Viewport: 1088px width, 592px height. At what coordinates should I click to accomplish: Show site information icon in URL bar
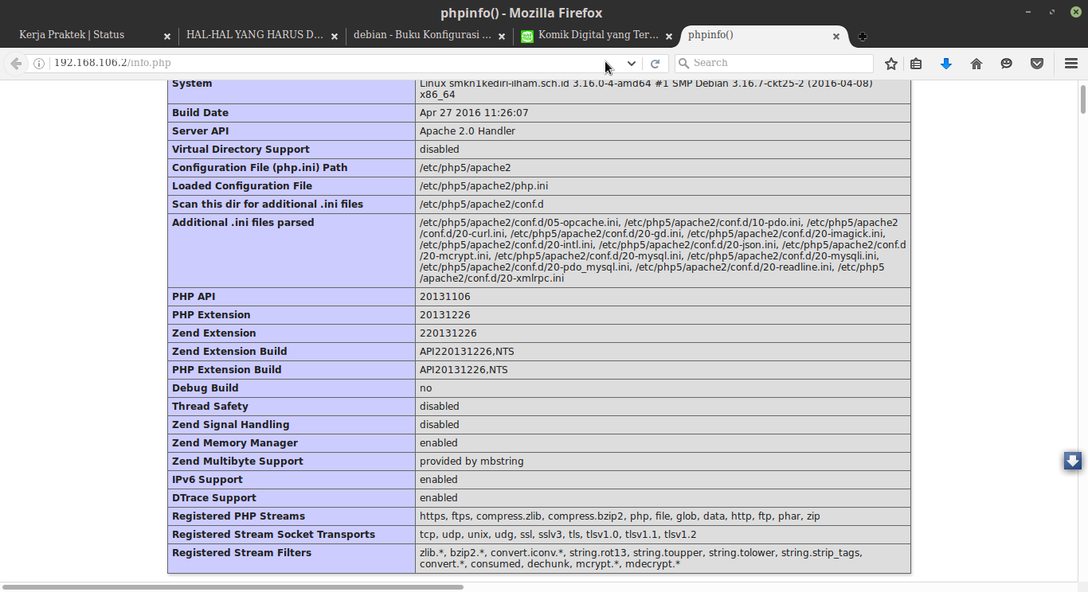(38, 64)
